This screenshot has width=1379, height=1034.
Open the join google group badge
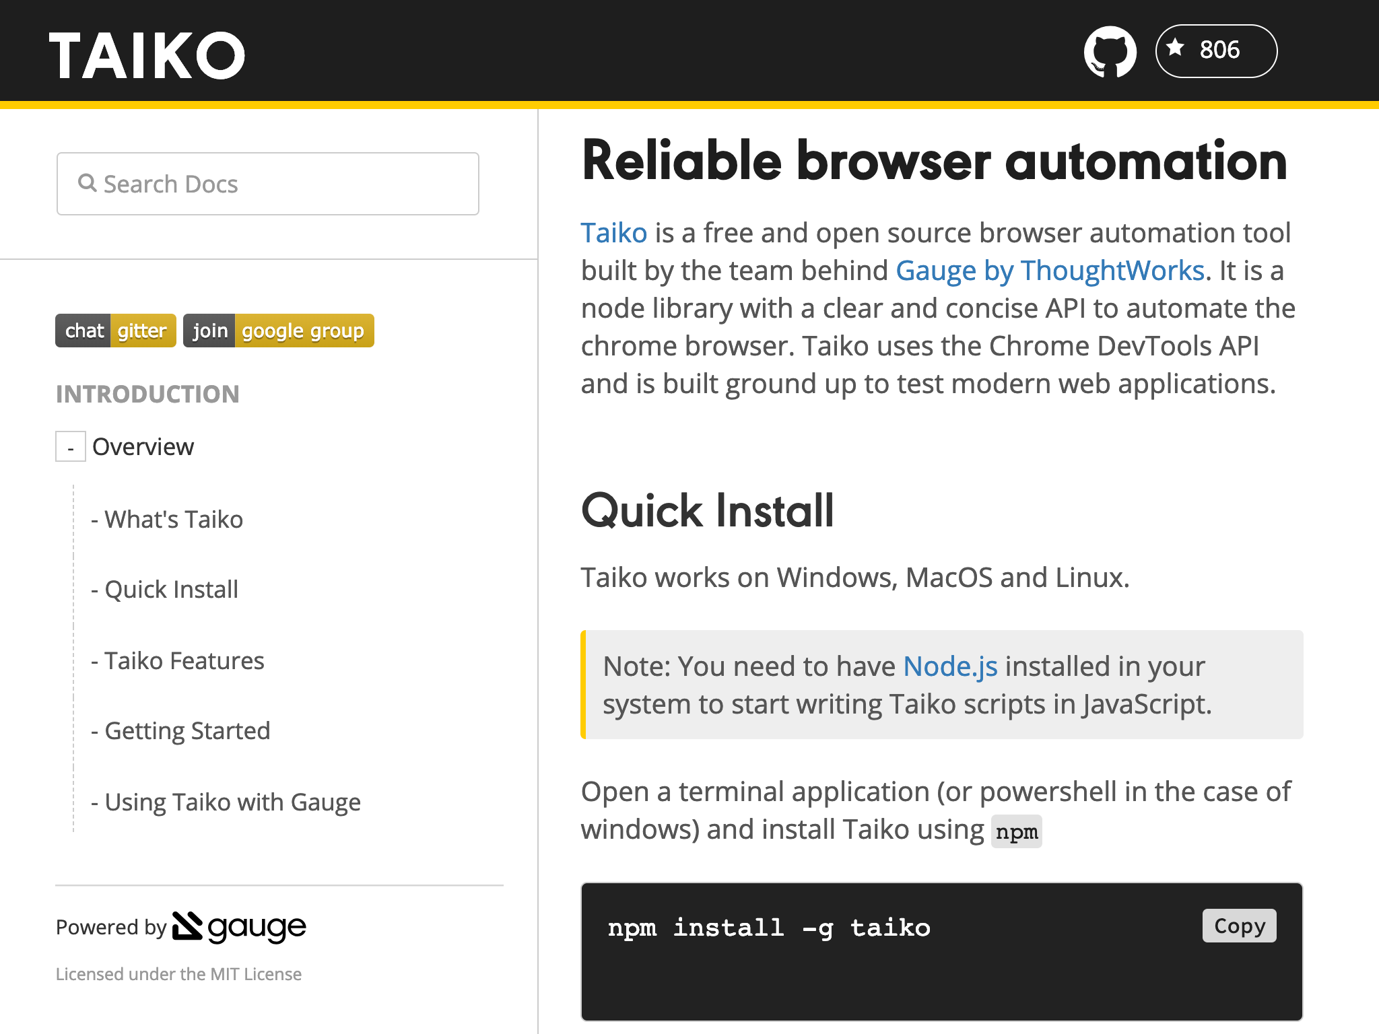(x=279, y=331)
